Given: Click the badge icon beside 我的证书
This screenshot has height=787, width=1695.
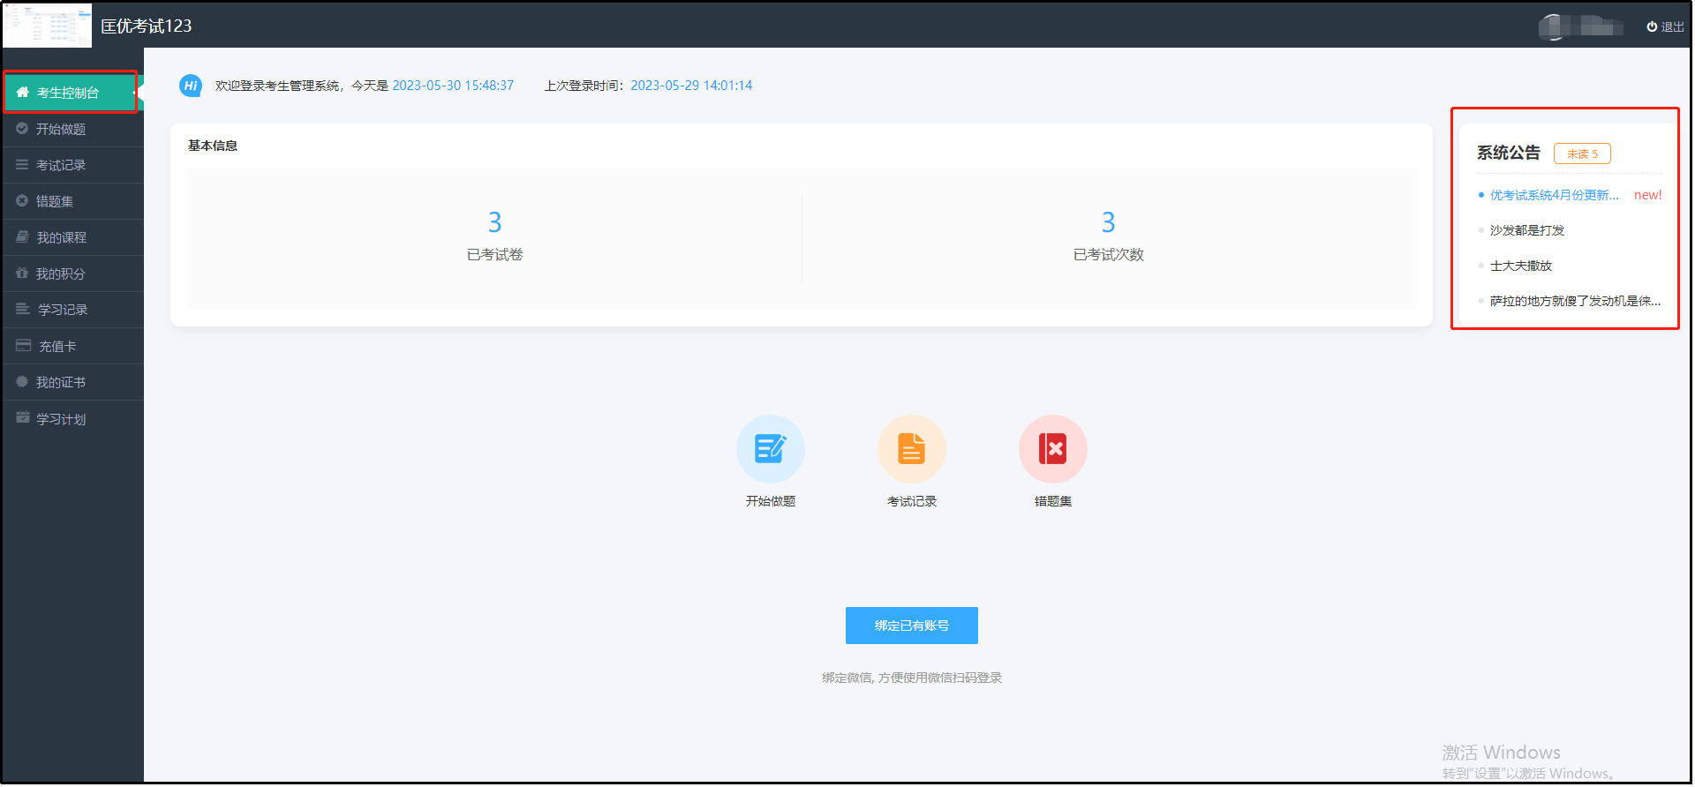Looking at the screenshot, I should pyautogui.click(x=22, y=382).
